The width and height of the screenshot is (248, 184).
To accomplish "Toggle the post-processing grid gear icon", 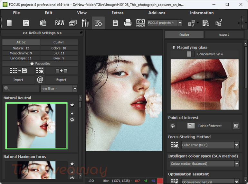I will (x=98, y=23).
